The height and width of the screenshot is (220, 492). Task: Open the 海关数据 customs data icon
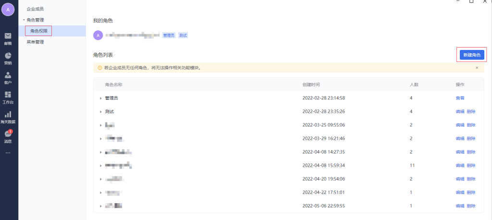[x=8, y=115]
